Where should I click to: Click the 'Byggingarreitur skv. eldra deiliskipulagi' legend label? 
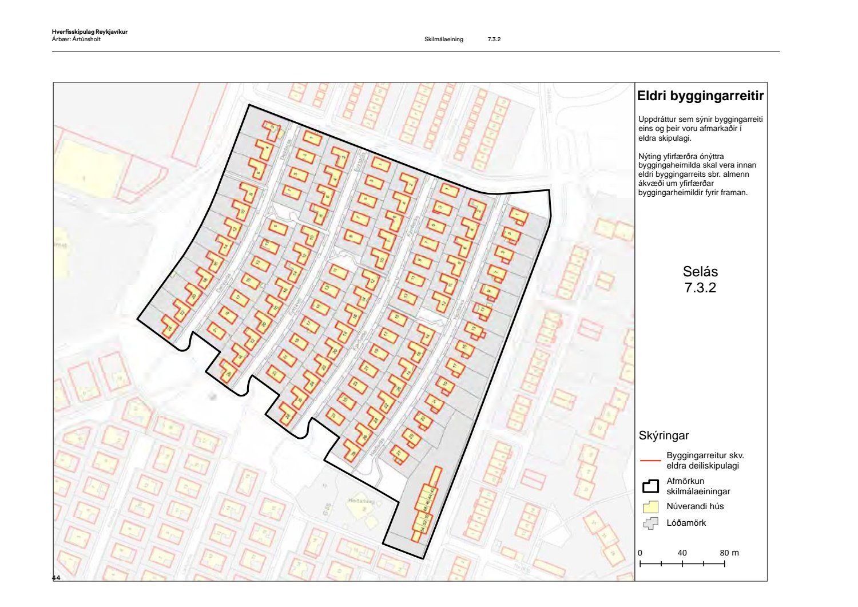tap(705, 461)
